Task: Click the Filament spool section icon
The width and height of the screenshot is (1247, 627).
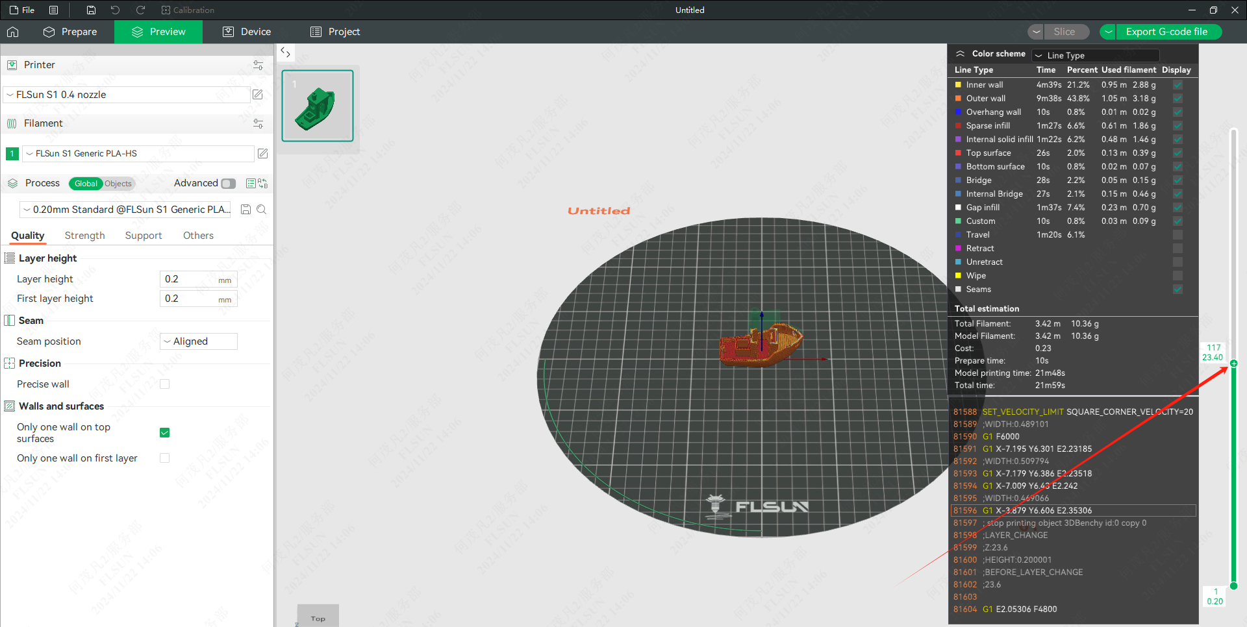Action: (x=12, y=123)
